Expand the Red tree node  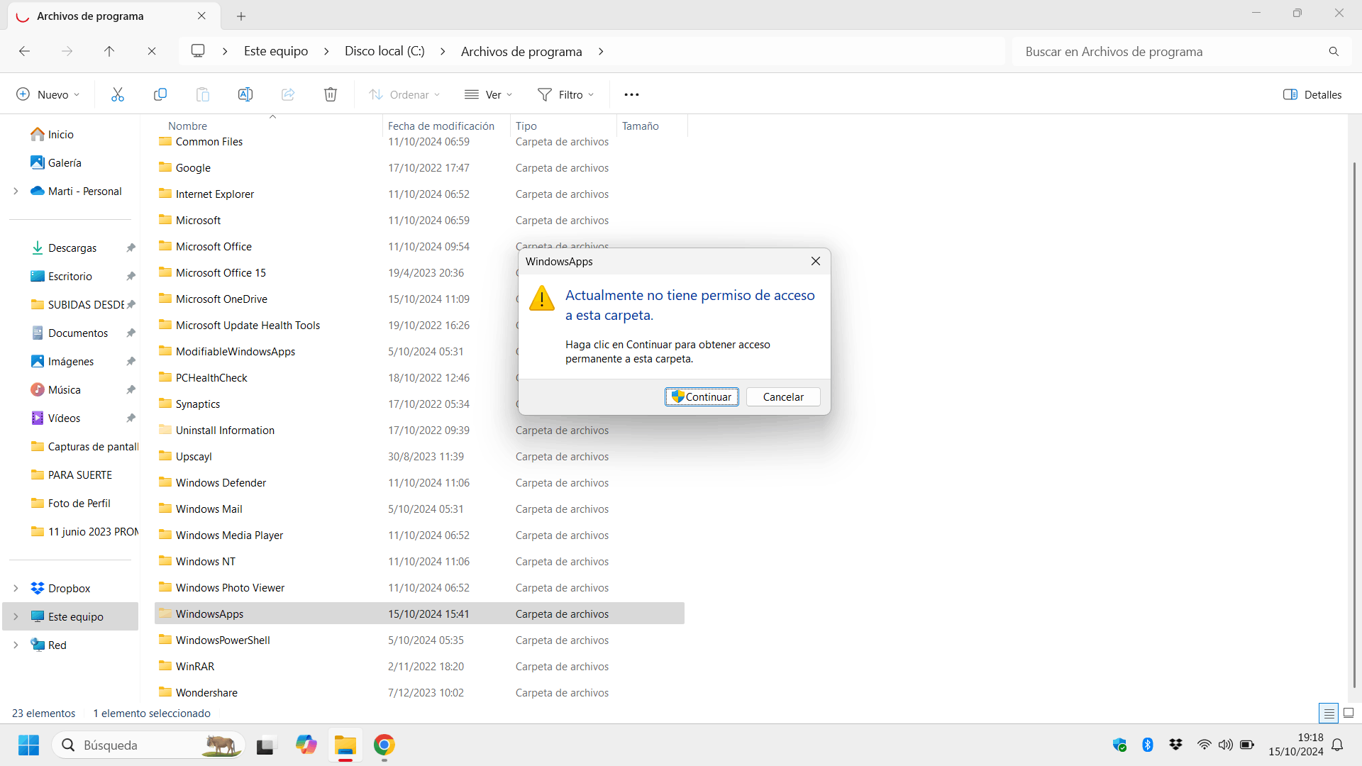(16, 645)
